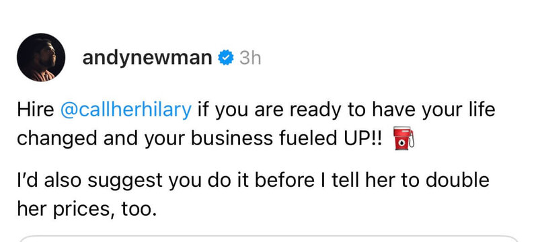Click the word "life" ending first line
The height and width of the screenshot is (242, 538).
coord(484,110)
